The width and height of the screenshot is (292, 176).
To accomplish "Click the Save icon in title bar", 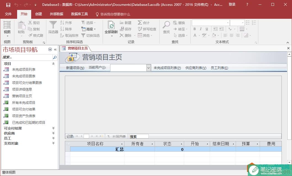I will (8, 5).
